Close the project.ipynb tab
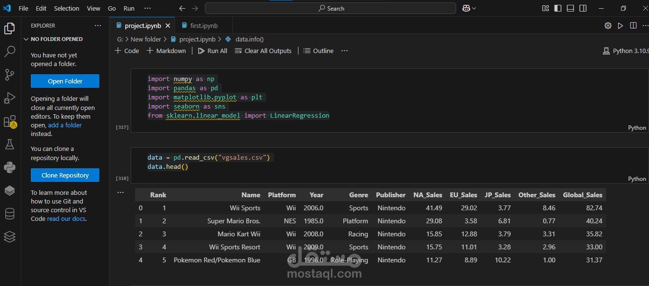Image resolution: width=649 pixels, height=286 pixels. pyautogui.click(x=168, y=26)
